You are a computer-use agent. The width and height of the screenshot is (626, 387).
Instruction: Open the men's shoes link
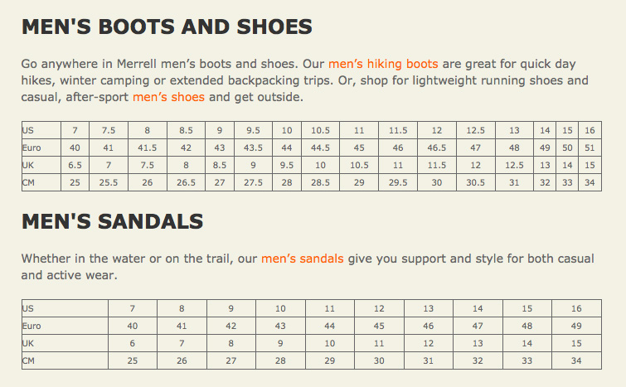tap(168, 97)
